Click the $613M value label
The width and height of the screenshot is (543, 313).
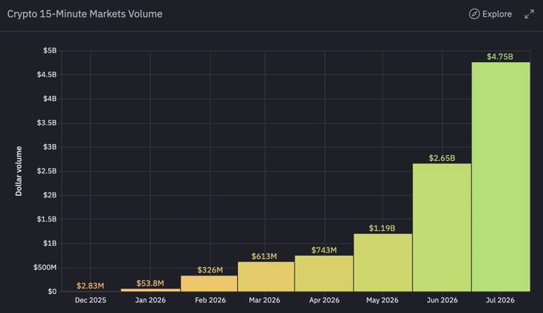(x=264, y=256)
